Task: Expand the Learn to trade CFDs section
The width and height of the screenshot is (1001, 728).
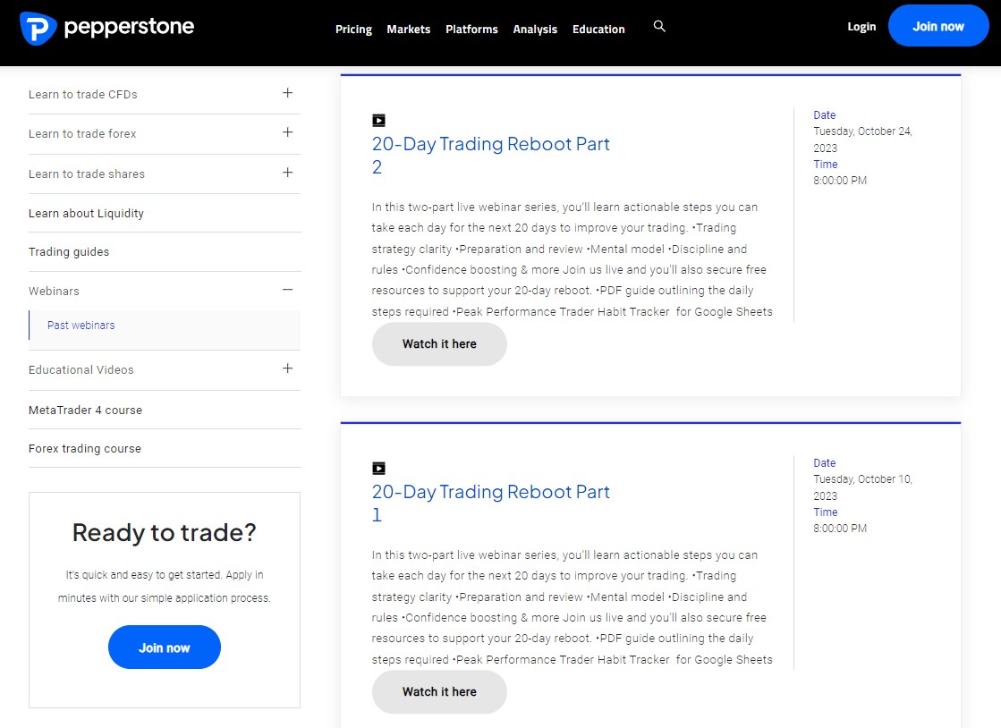Action: pyautogui.click(x=287, y=92)
